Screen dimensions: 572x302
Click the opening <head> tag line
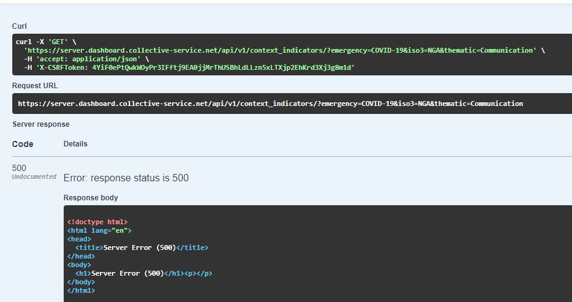[79, 240]
